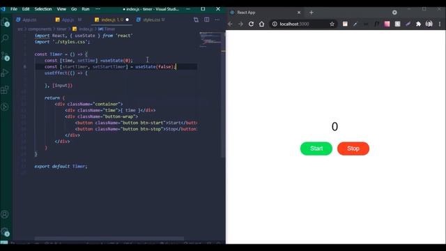Screen dimensions: 446x251
Task: Open the Explorer view in VS Code
Action: pos(5,22)
